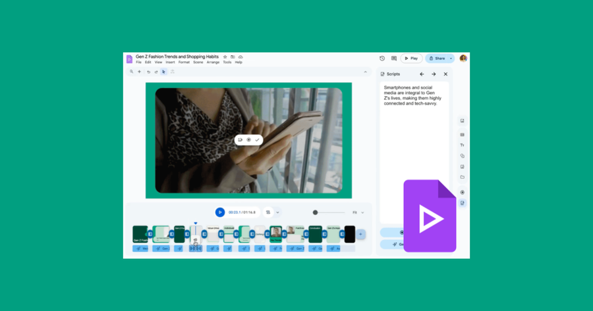Open the Edit menu

148,62
